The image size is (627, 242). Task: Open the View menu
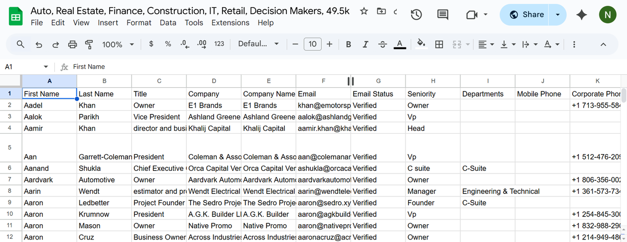pos(81,22)
